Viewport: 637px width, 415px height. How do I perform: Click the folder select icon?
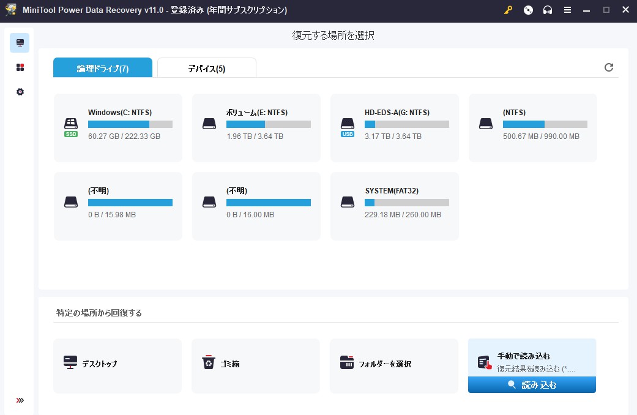pyautogui.click(x=347, y=362)
